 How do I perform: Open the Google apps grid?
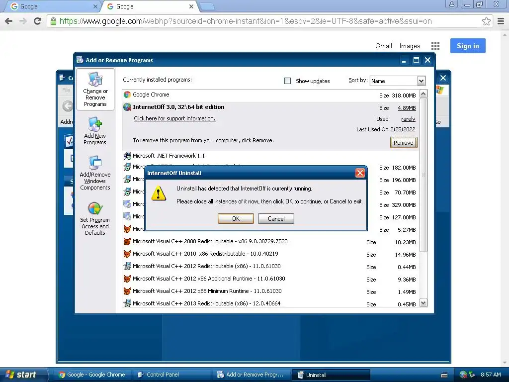435,46
